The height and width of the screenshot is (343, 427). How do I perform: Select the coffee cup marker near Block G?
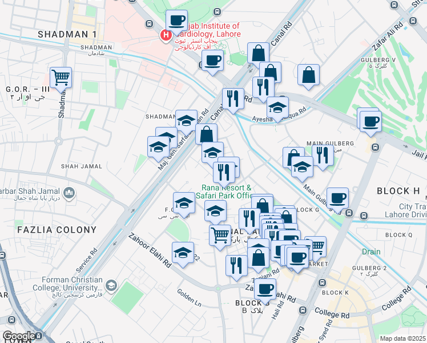coord(337,197)
